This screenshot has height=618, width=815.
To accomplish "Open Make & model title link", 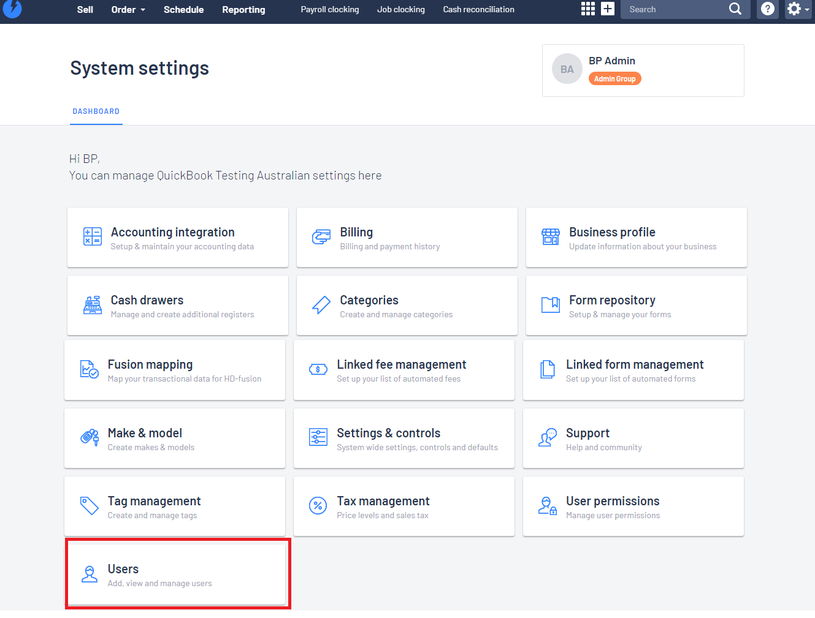I will [145, 433].
